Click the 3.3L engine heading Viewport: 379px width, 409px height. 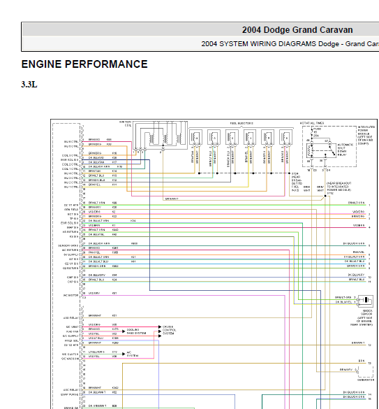tap(29, 85)
